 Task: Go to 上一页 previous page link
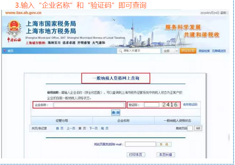pos(71,128)
